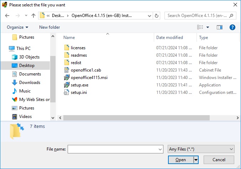241x169 pixels.
Task: Select the folder name redist
Action: (x=76, y=63)
